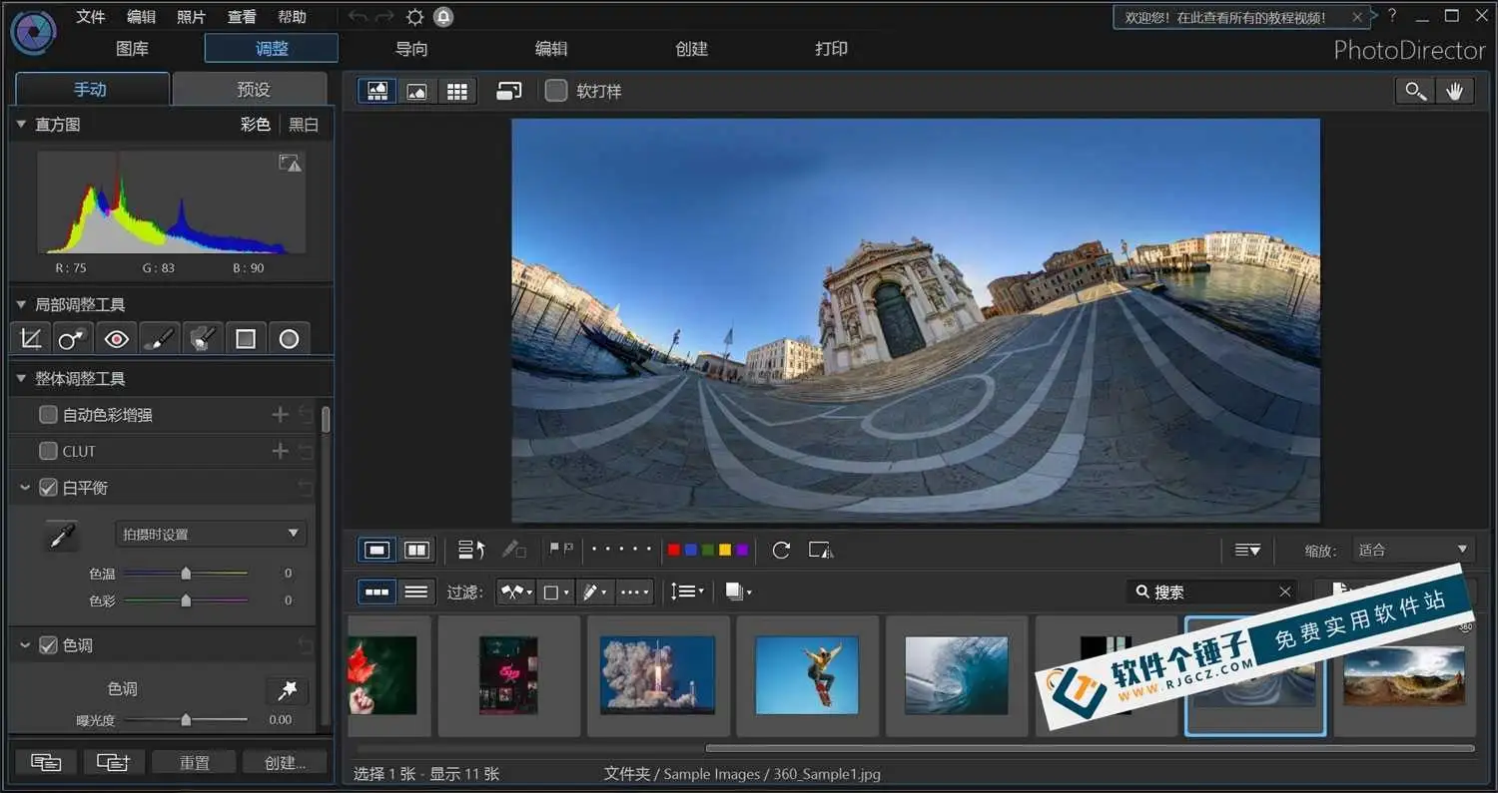1498x793 pixels.
Task: Click the white balance eyedropper icon
Action: 60,534
